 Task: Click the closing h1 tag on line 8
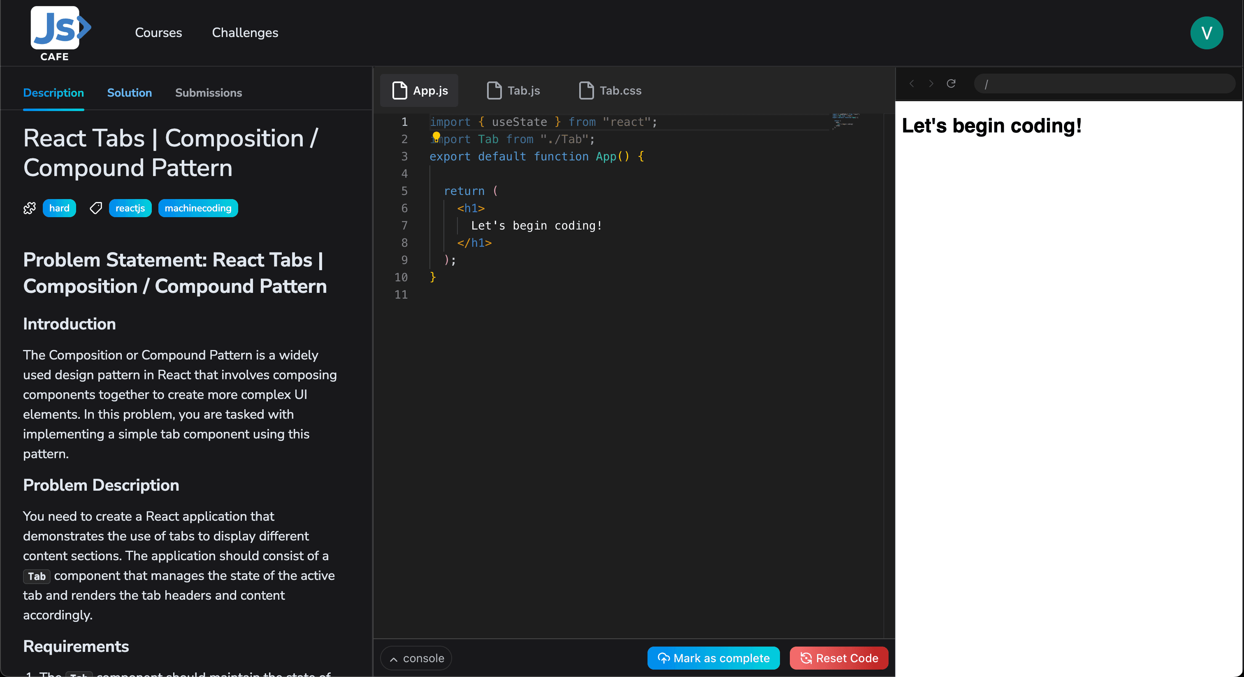[474, 243]
